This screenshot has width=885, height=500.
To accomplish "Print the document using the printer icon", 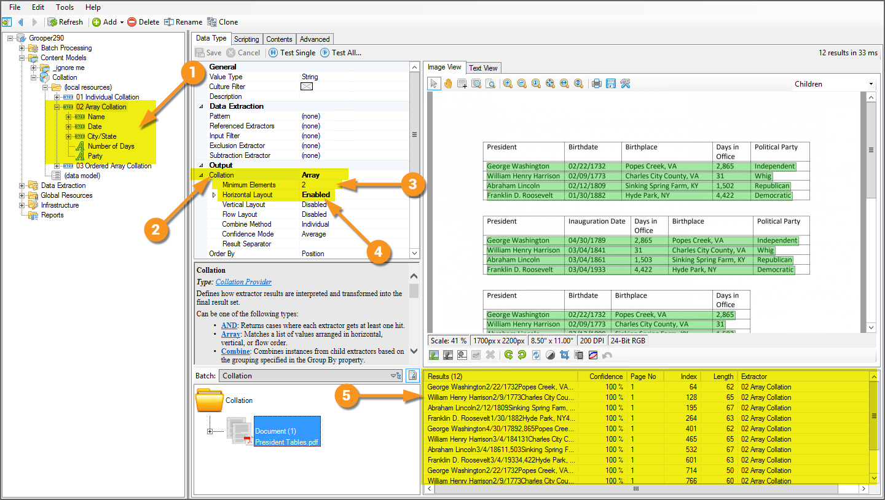I will 596,84.
